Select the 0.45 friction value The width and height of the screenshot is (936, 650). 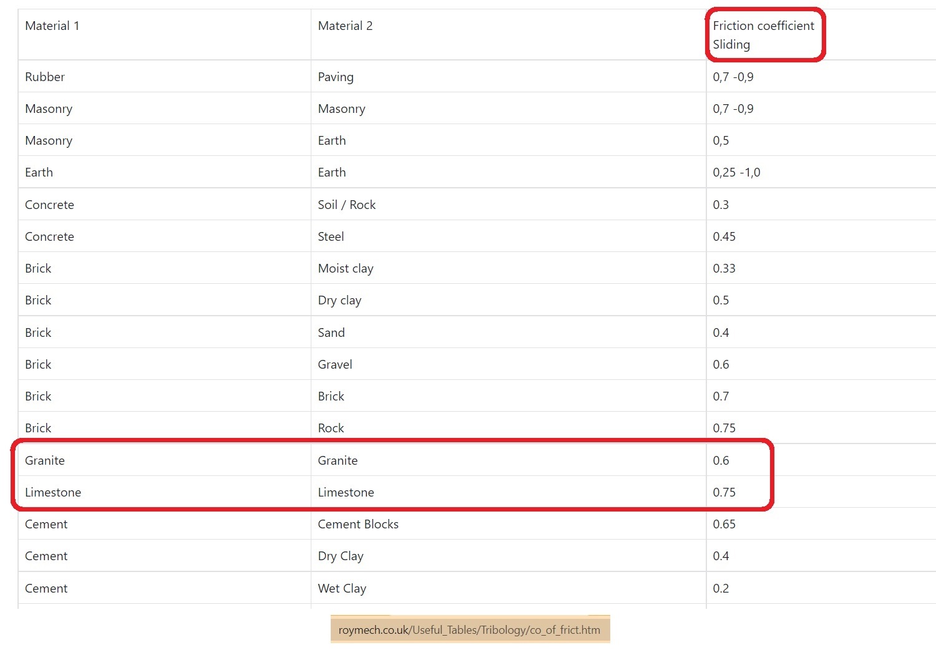point(724,236)
